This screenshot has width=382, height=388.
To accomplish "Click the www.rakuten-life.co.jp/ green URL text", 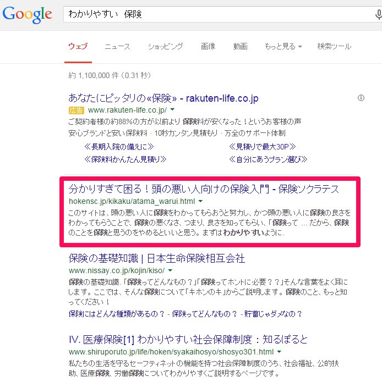I will pyautogui.click(x=127, y=110).
